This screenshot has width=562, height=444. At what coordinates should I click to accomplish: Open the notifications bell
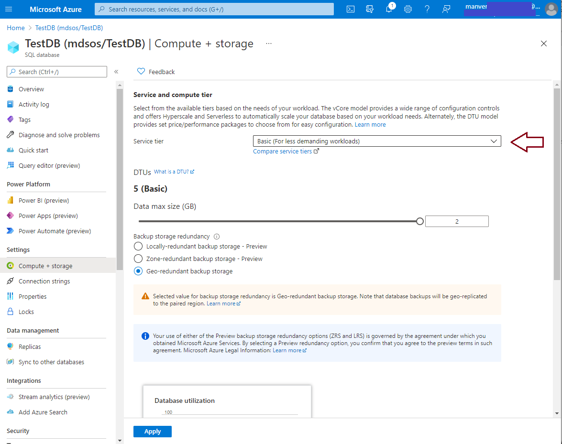(x=389, y=9)
